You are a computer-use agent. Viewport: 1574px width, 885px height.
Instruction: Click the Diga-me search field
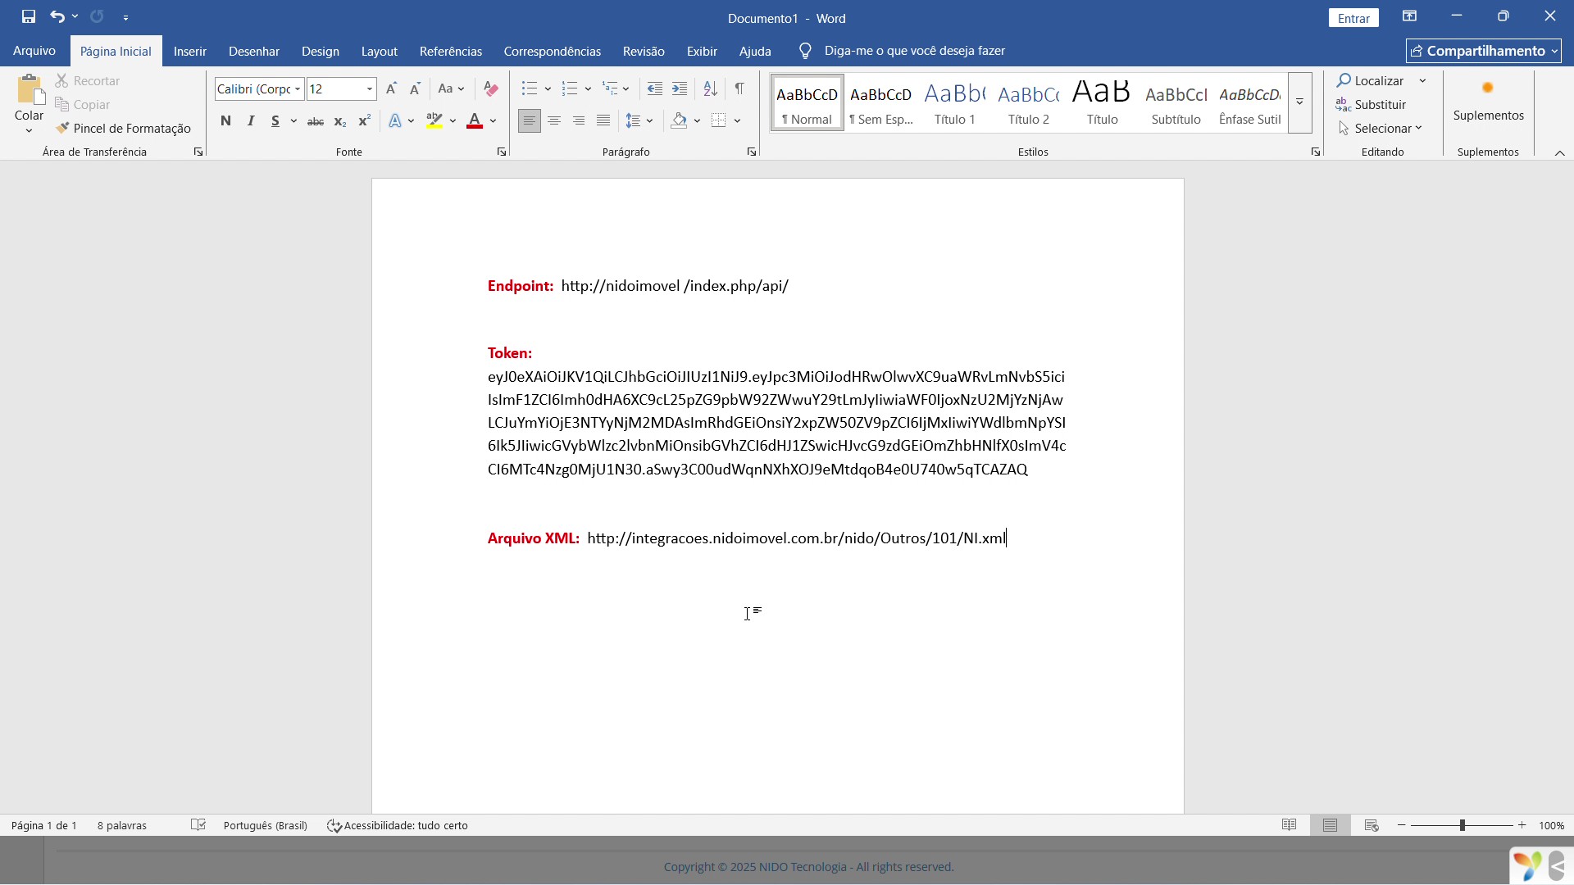pyautogui.click(x=914, y=51)
